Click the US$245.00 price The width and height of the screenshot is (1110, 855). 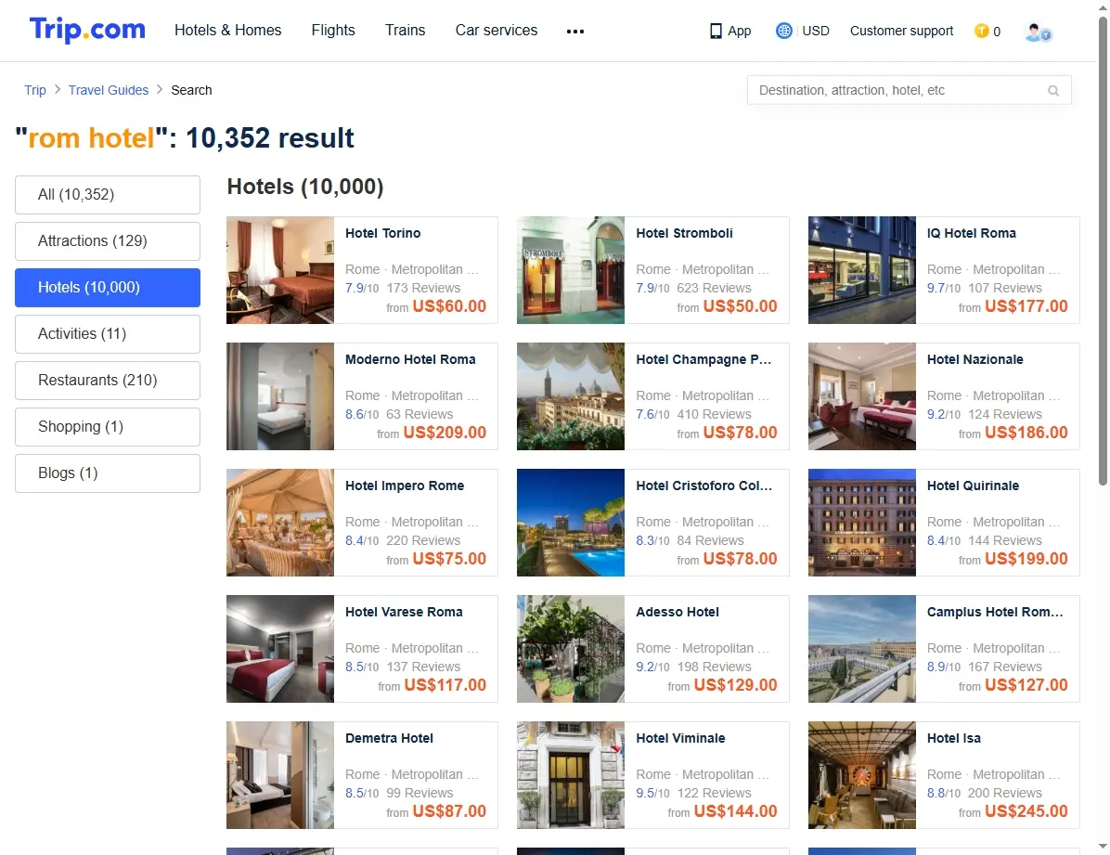(1026, 811)
